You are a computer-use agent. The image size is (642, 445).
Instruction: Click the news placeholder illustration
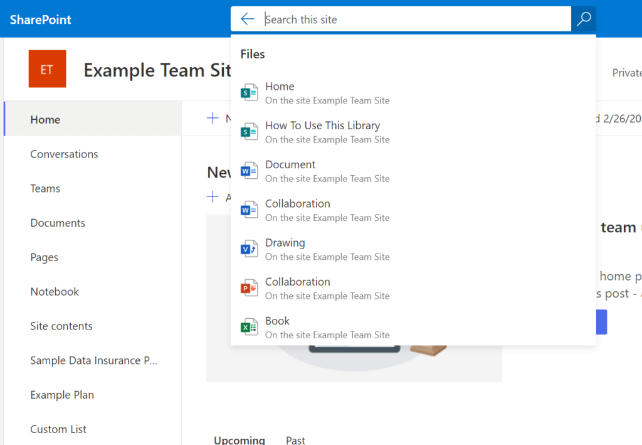click(354, 363)
